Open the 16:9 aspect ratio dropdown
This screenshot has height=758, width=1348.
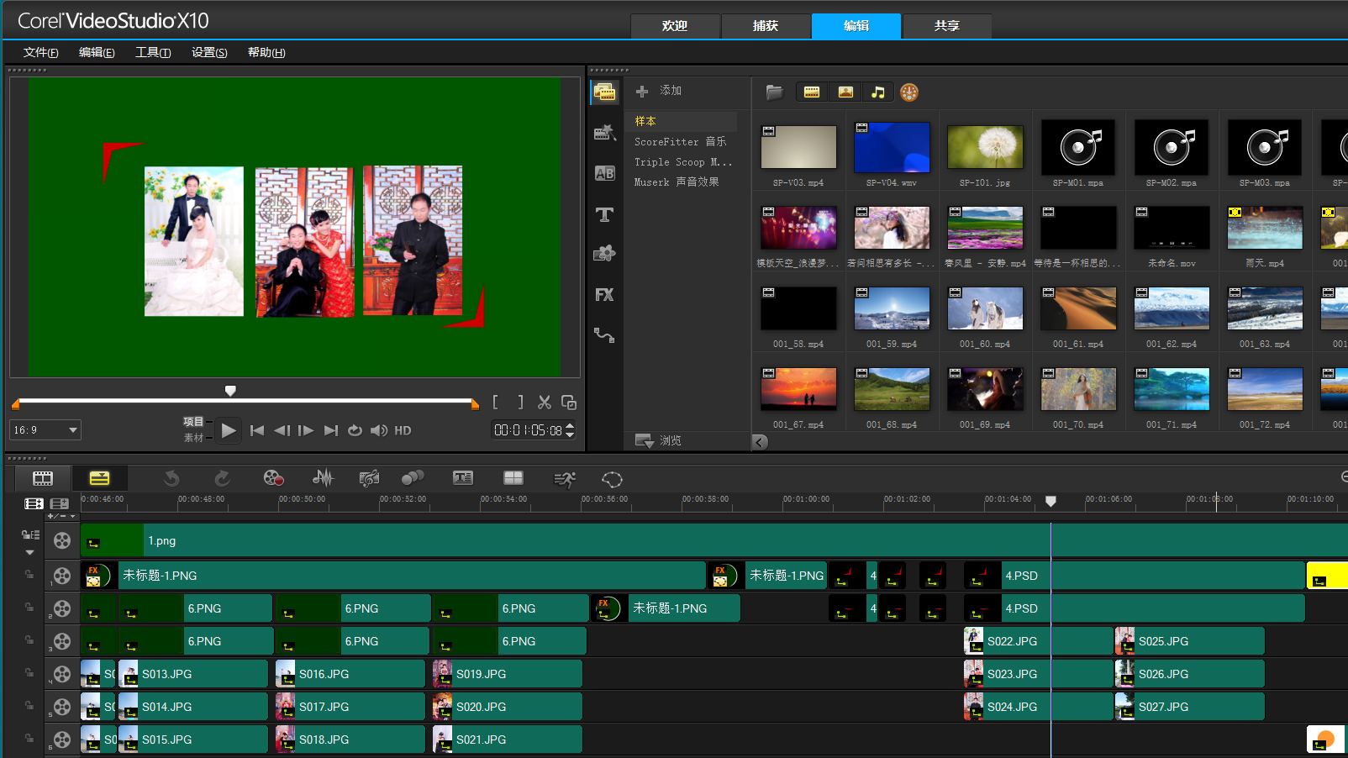[x=45, y=430]
